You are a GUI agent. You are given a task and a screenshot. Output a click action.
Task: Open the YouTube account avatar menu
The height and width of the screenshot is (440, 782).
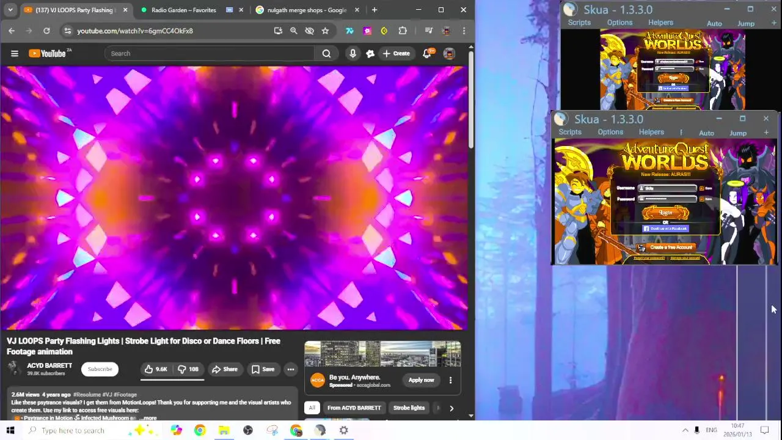tap(449, 53)
